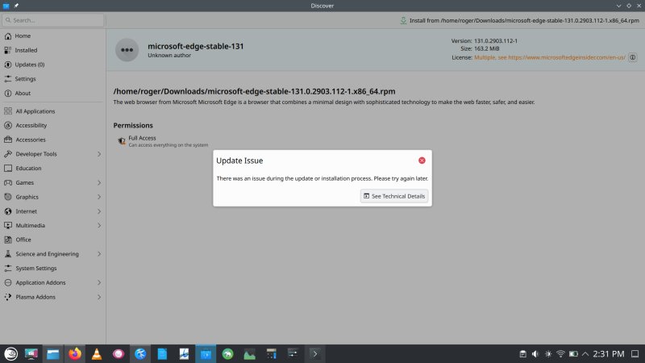Click the Graphics category icon
Image resolution: width=645 pixels, height=363 pixels.
(x=8, y=197)
